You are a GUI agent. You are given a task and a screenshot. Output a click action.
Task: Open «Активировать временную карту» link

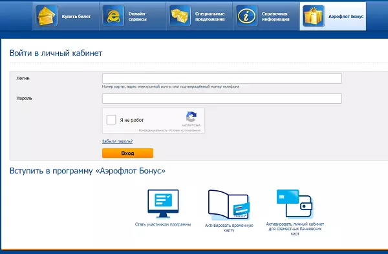(229, 228)
